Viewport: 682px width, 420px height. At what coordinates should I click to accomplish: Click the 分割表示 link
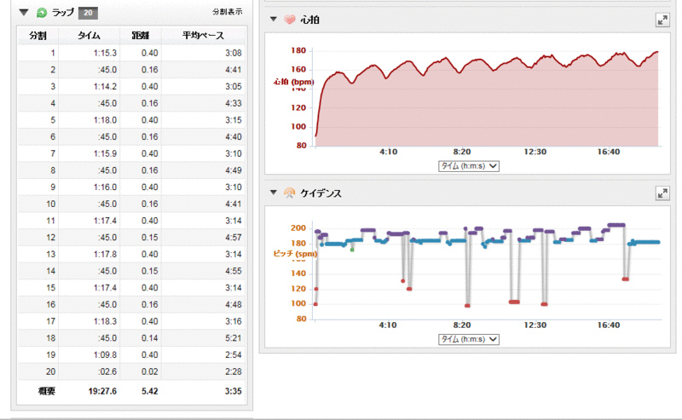tap(227, 13)
